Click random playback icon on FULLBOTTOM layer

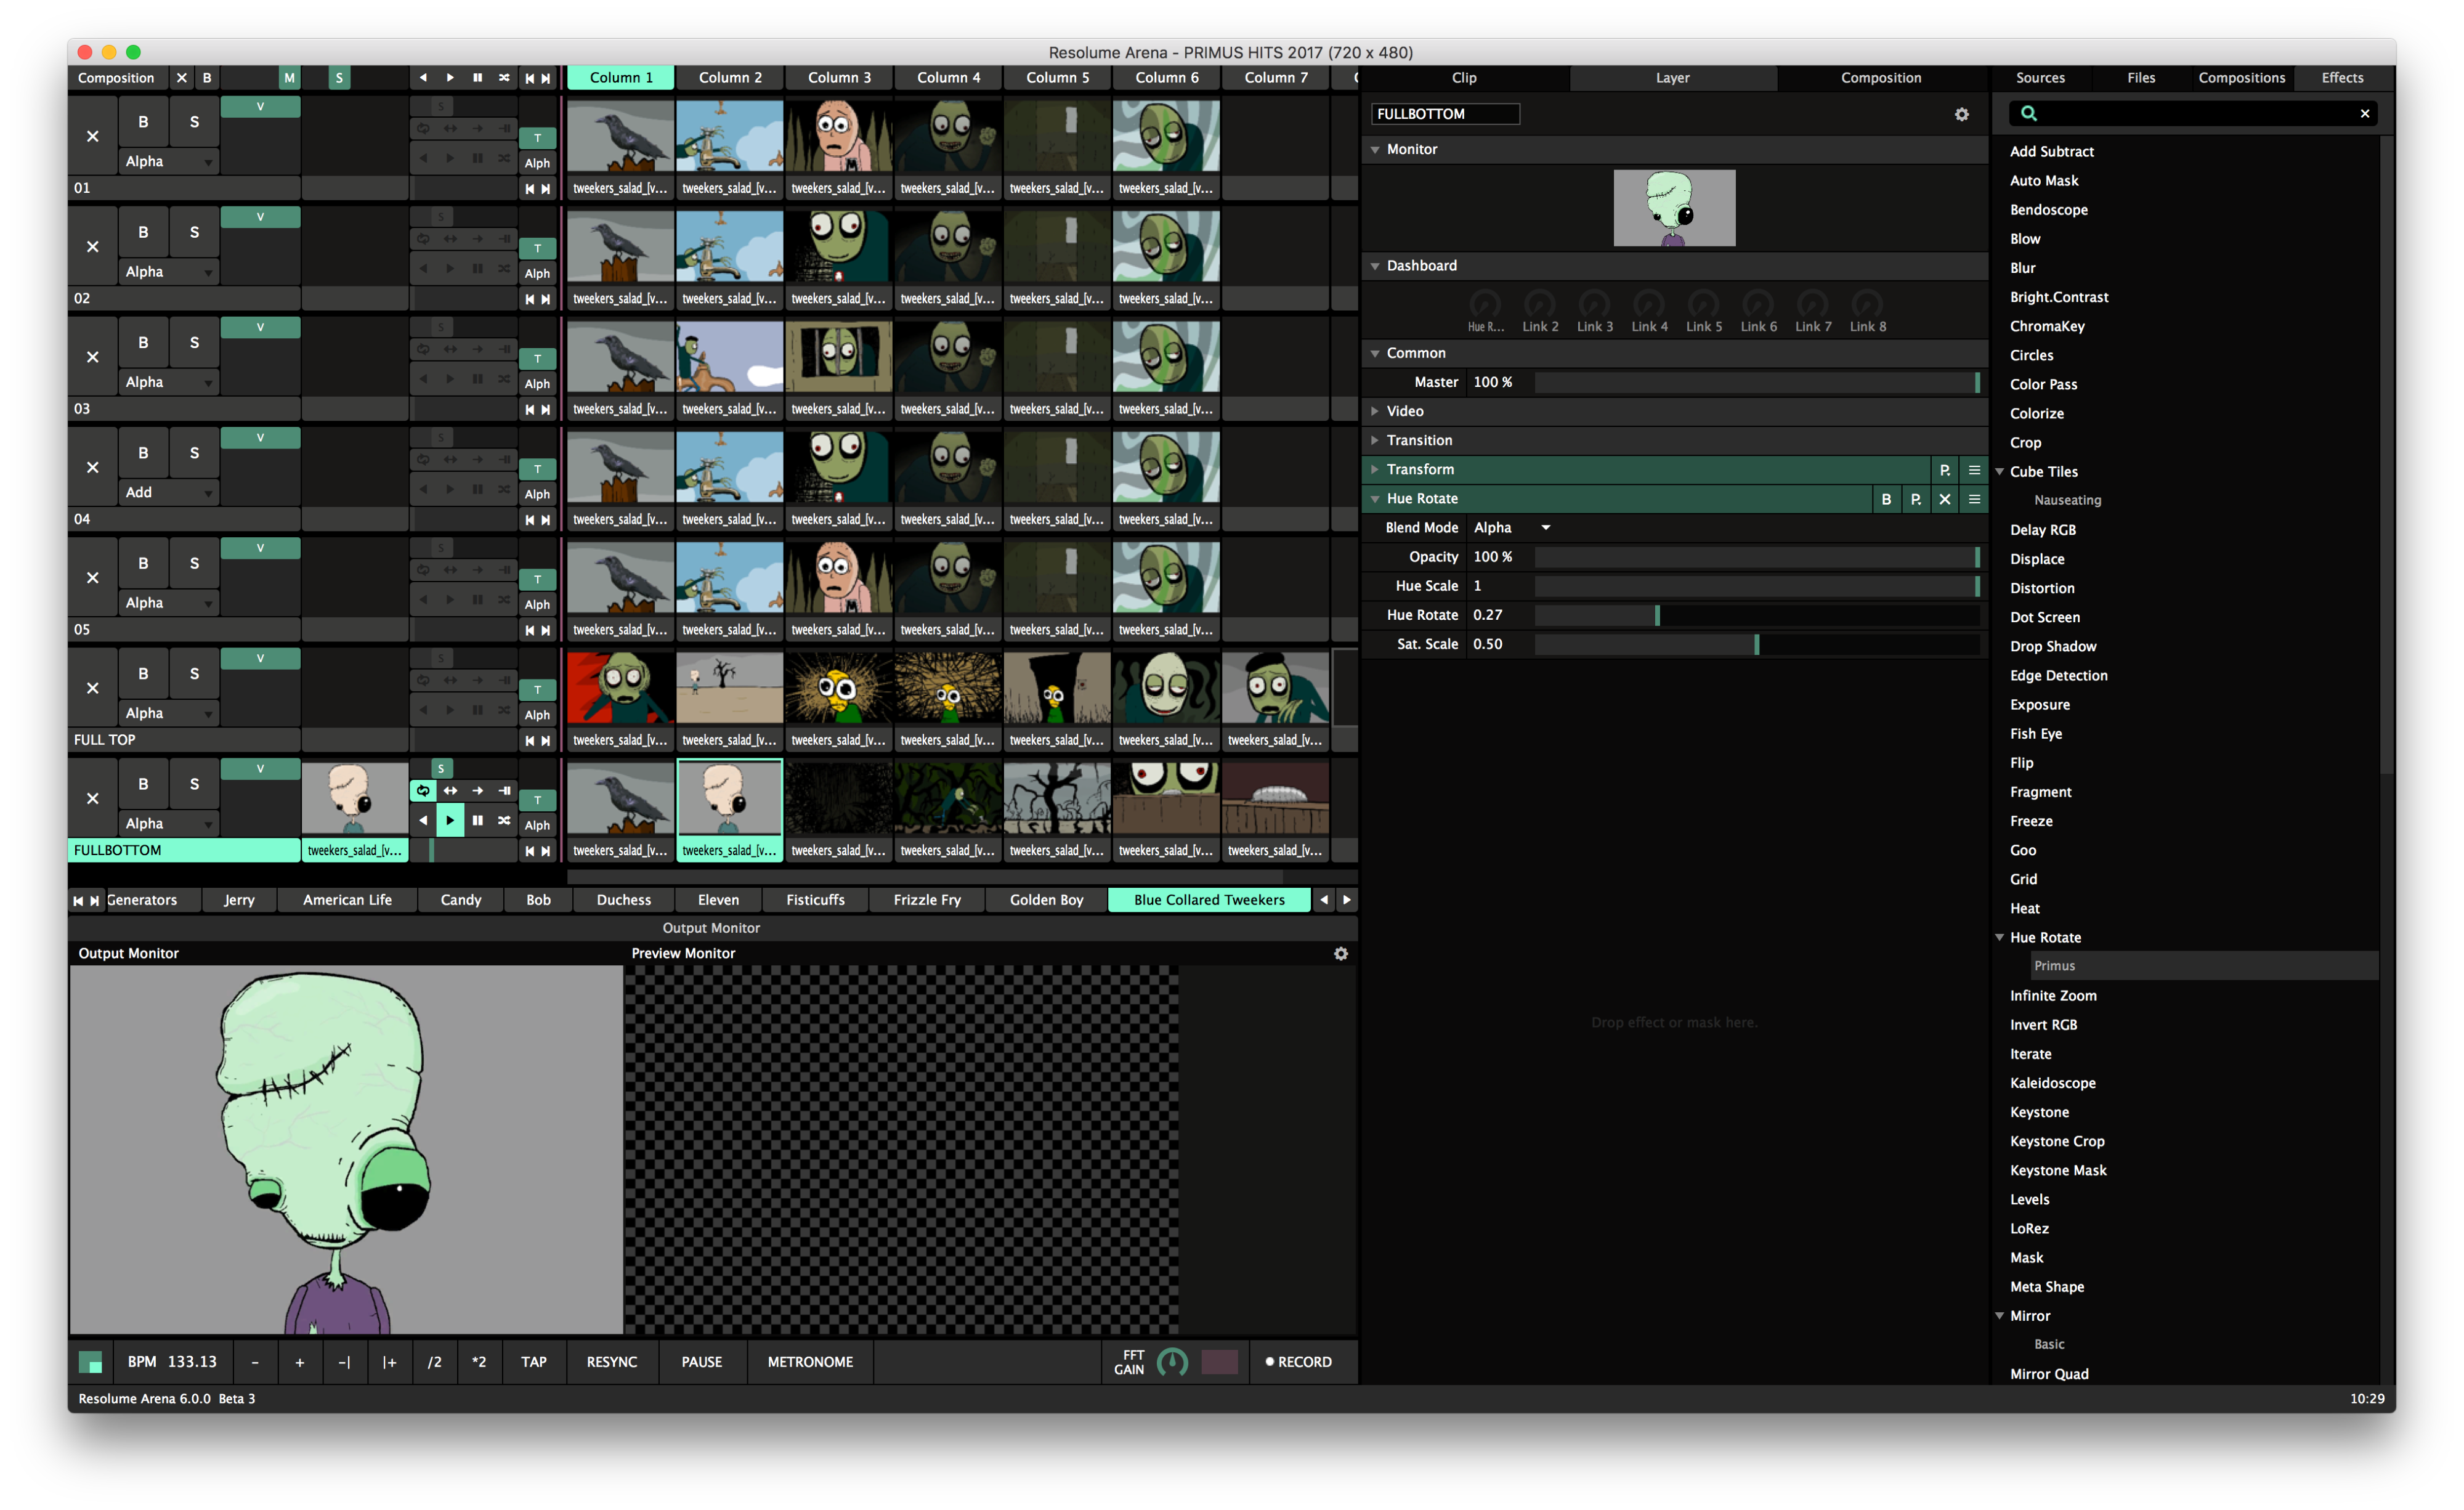[504, 820]
